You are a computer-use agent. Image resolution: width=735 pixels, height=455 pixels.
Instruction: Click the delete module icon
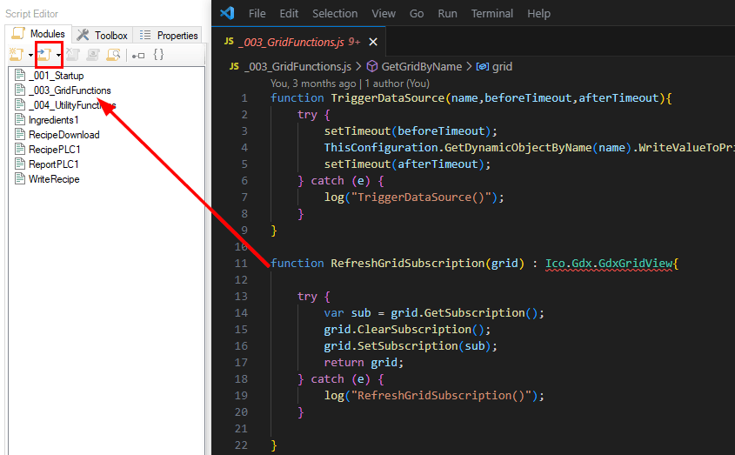(x=73, y=55)
